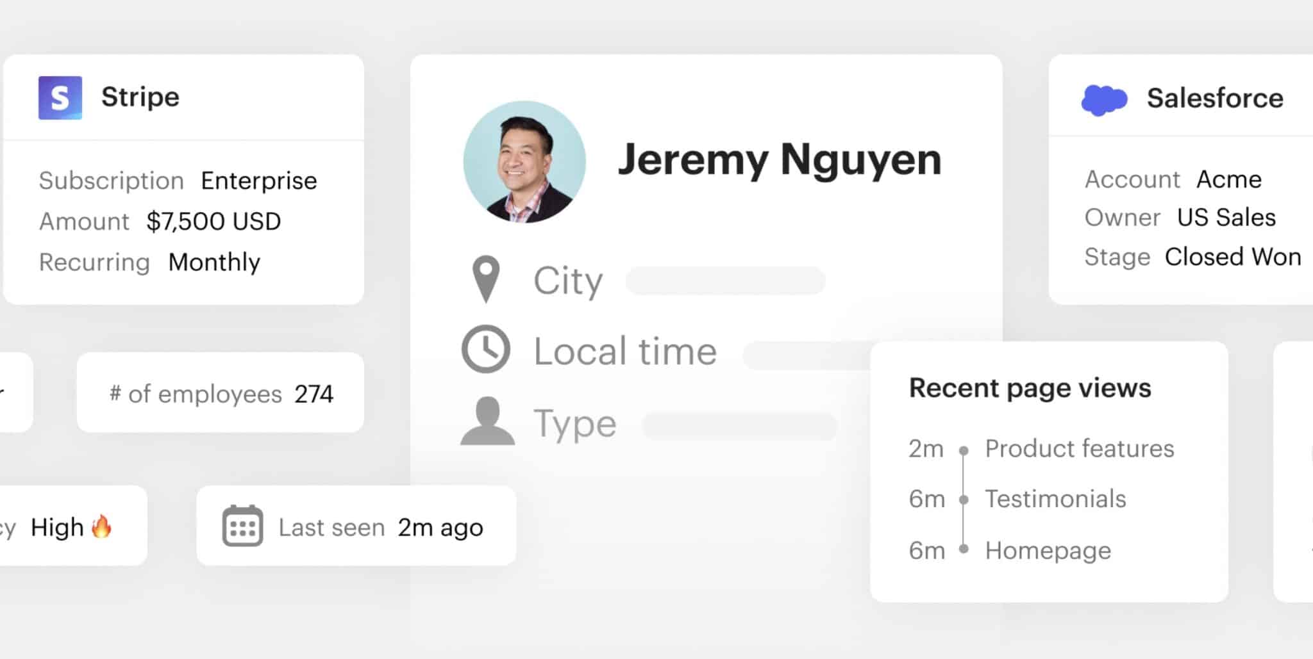Click the Recurring label in Stripe card
The image size is (1313, 659).
click(x=94, y=263)
